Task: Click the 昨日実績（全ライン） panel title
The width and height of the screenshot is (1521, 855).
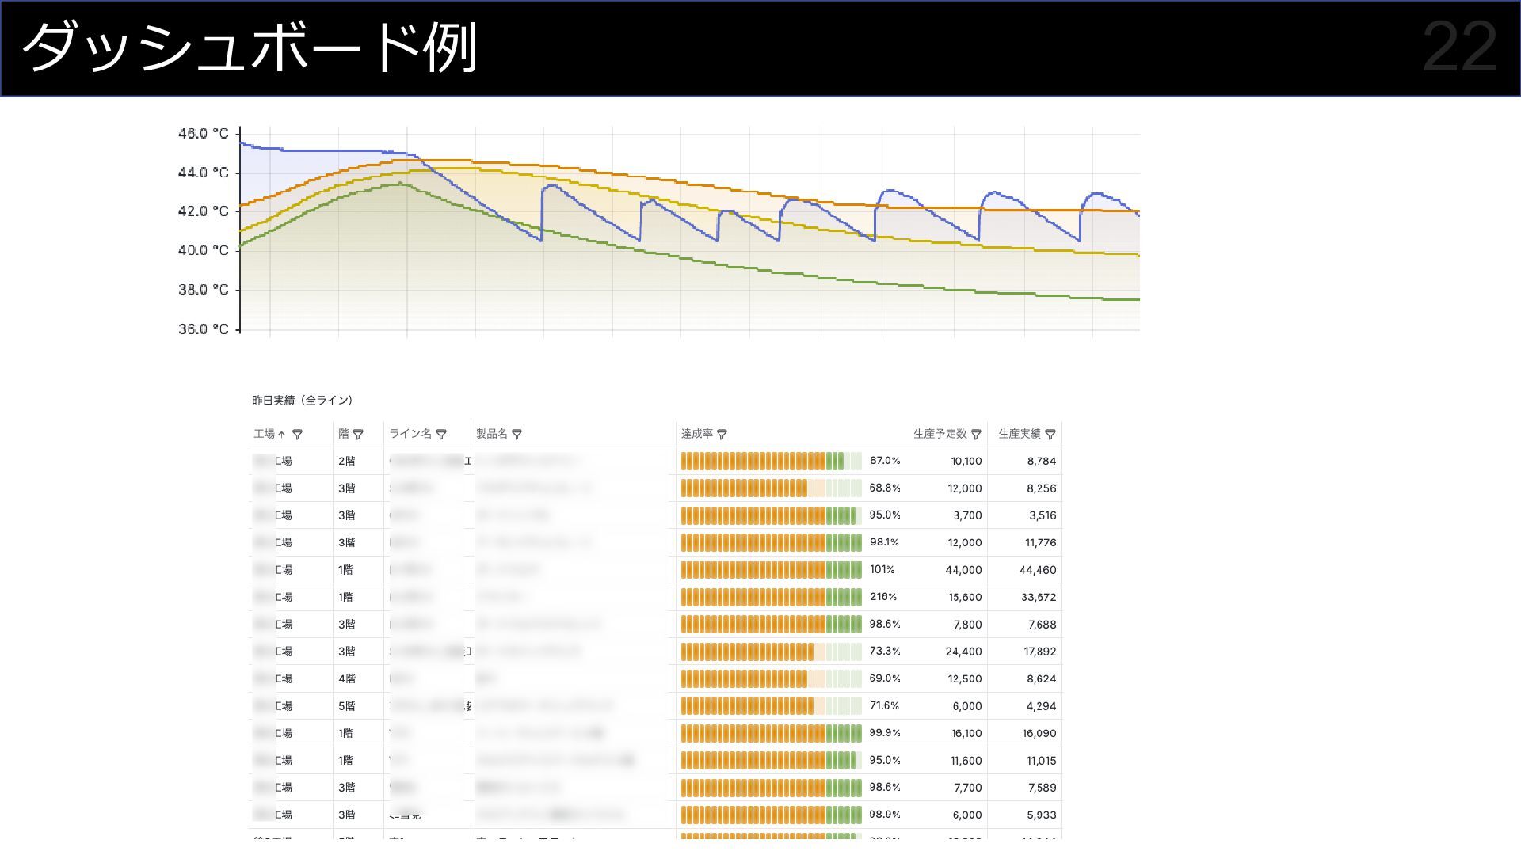Action: click(303, 401)
